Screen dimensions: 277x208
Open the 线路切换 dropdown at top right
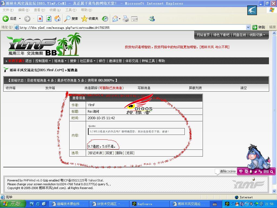pos(257,35)
